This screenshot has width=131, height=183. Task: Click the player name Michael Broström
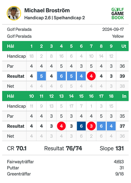click(x=47, y=10)
